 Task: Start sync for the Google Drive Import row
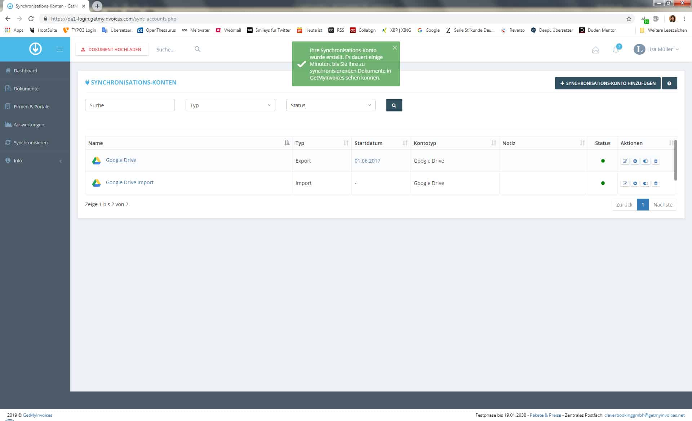point(635,184)
